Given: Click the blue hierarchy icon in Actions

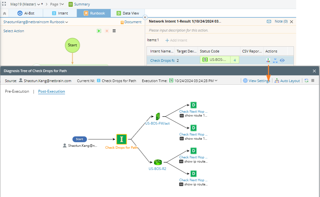Looking at the screenshot, I should click(x=275, y=61).
